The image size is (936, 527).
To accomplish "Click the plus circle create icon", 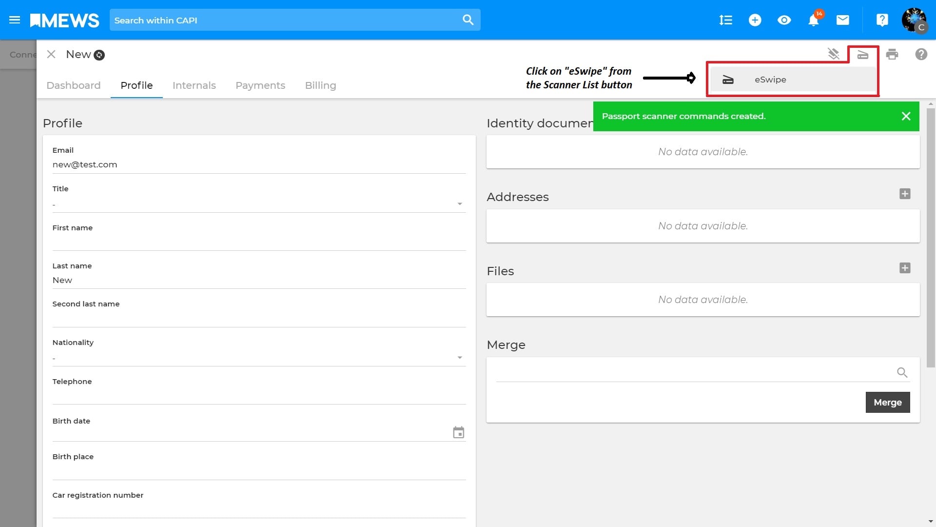I will 755,20.
